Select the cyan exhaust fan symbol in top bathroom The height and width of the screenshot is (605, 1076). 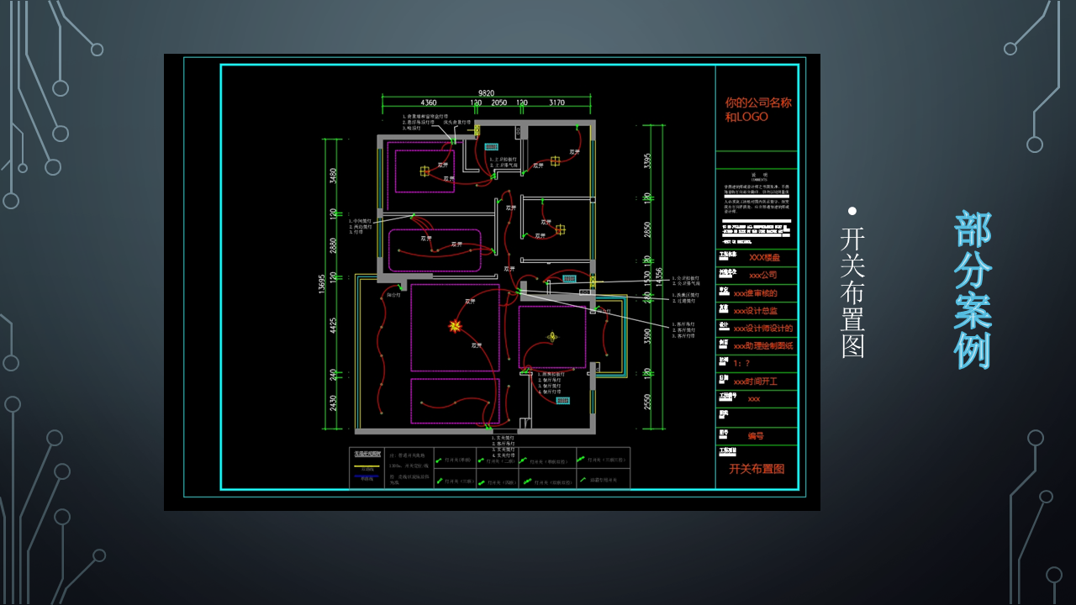[491, 146]
